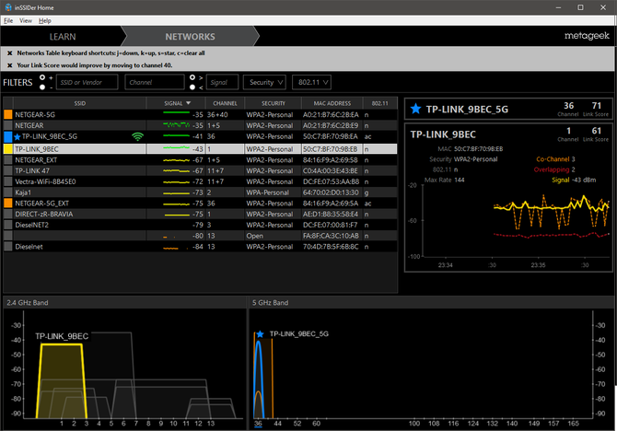The width and height of the screenshot is (617, 431).
Task: Click the TP-LINK_9BEC_5G details header card
Action: (x=508, y=109)
